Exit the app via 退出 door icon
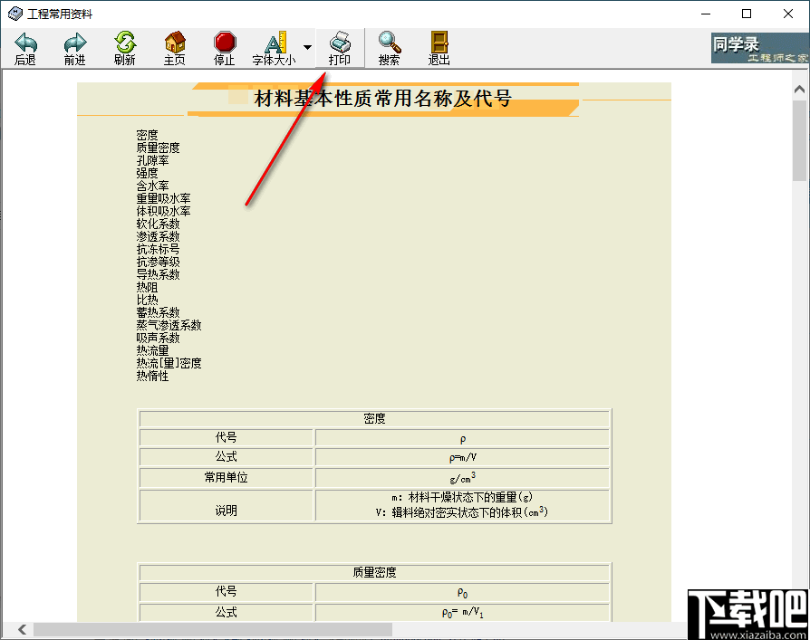This screenshot has height=640, width=810. 439,49
